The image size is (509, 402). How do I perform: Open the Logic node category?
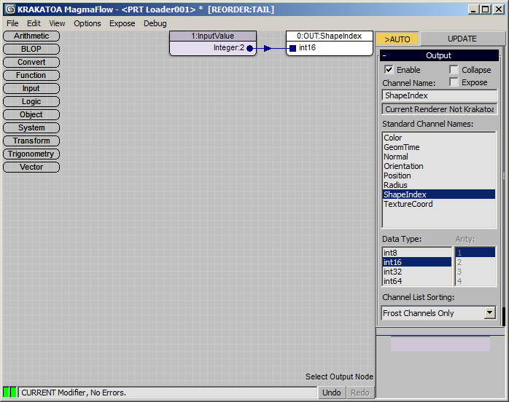click(31, 101)
